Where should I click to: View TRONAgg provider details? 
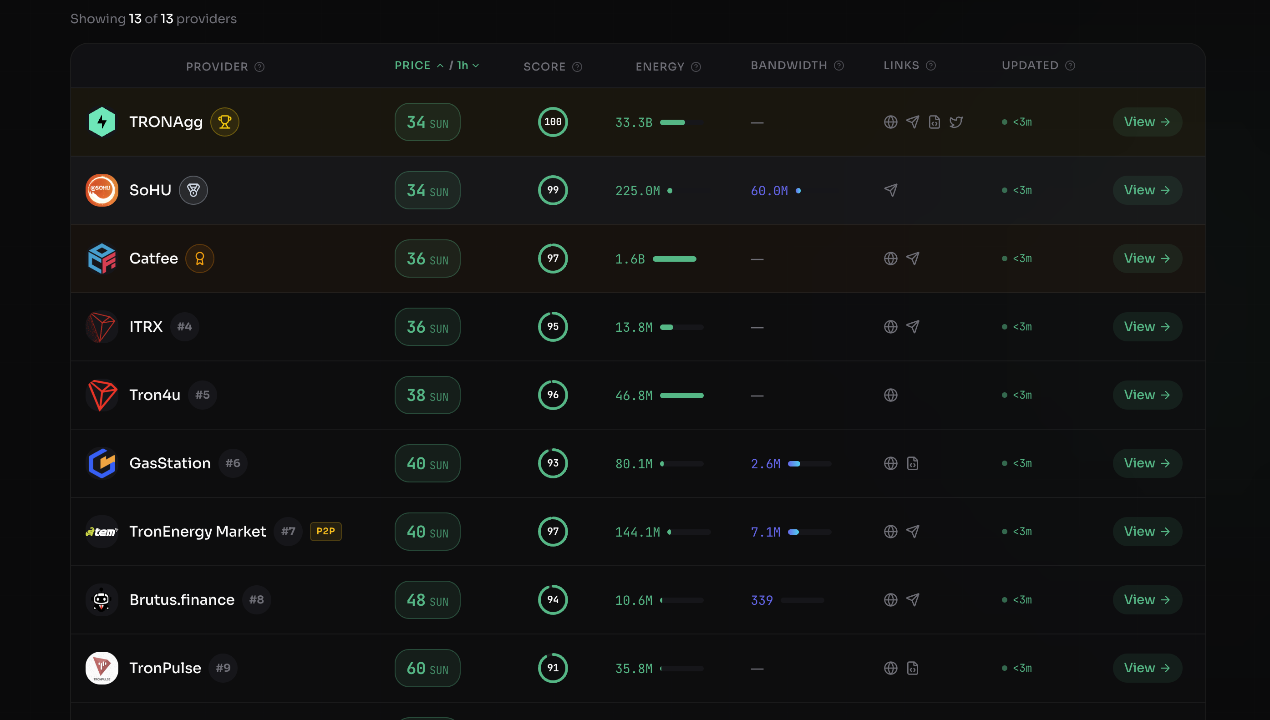pos(1148,122)
